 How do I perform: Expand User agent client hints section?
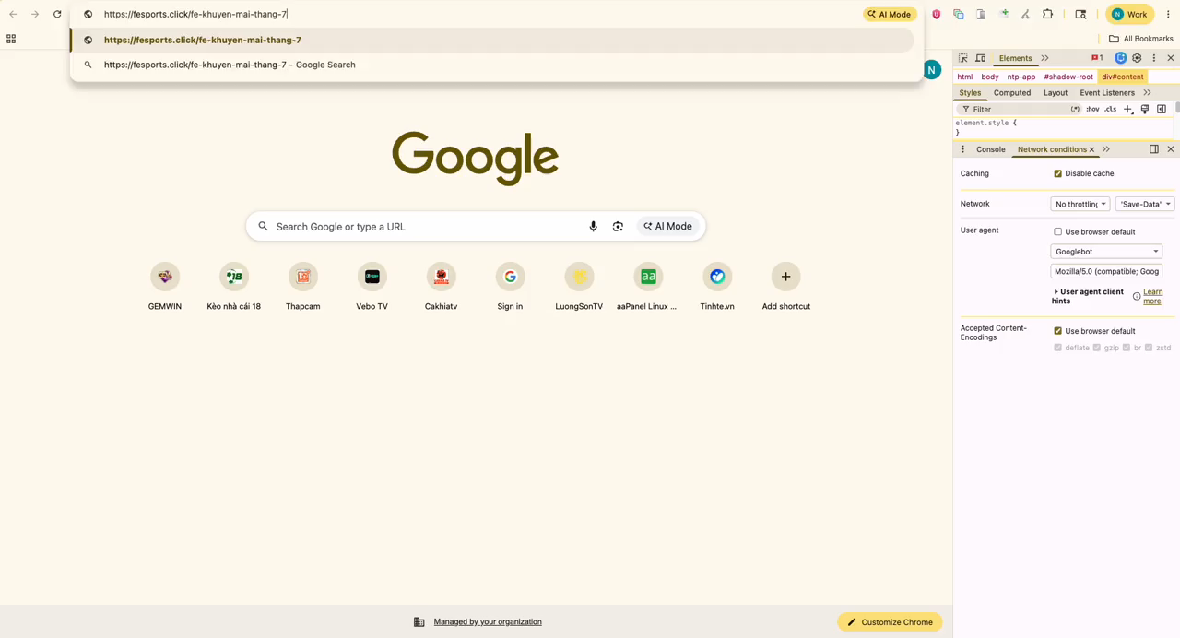click(x=1089, y=296)
